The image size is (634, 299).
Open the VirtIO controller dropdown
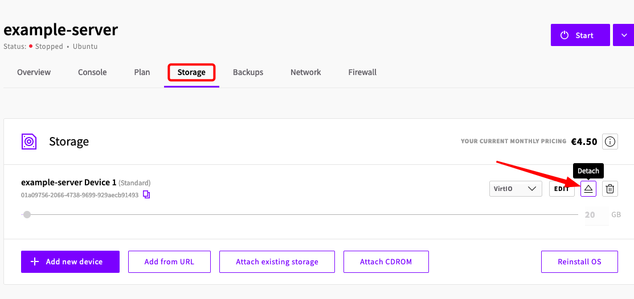pos(516,189)
